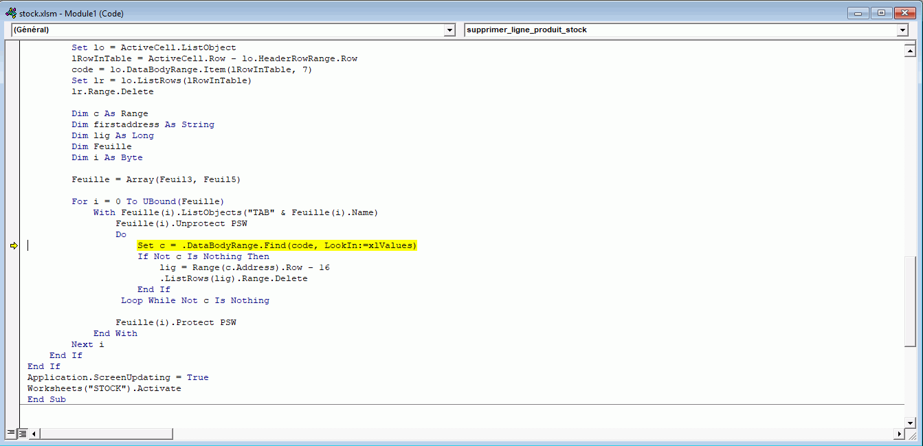Click the vertical scrollbar thumb

911,302
